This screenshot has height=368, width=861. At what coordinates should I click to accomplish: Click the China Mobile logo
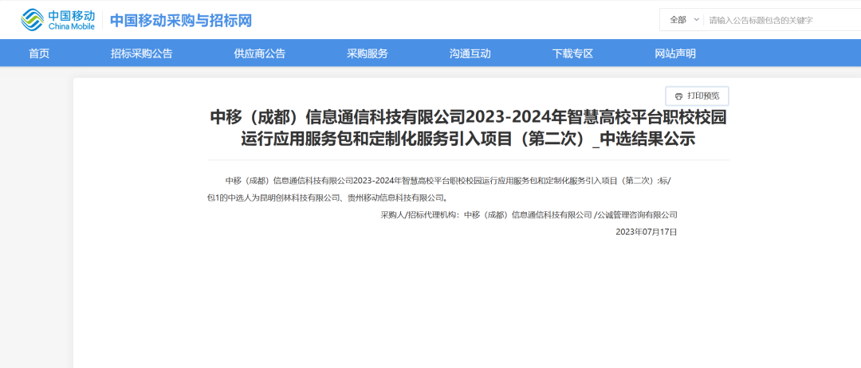pyautogui.click(x=57, y=20)
